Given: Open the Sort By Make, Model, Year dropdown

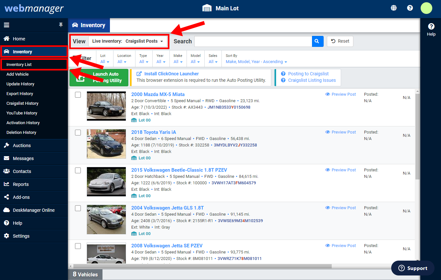Looking at the screenshot, I should (256, 61).
